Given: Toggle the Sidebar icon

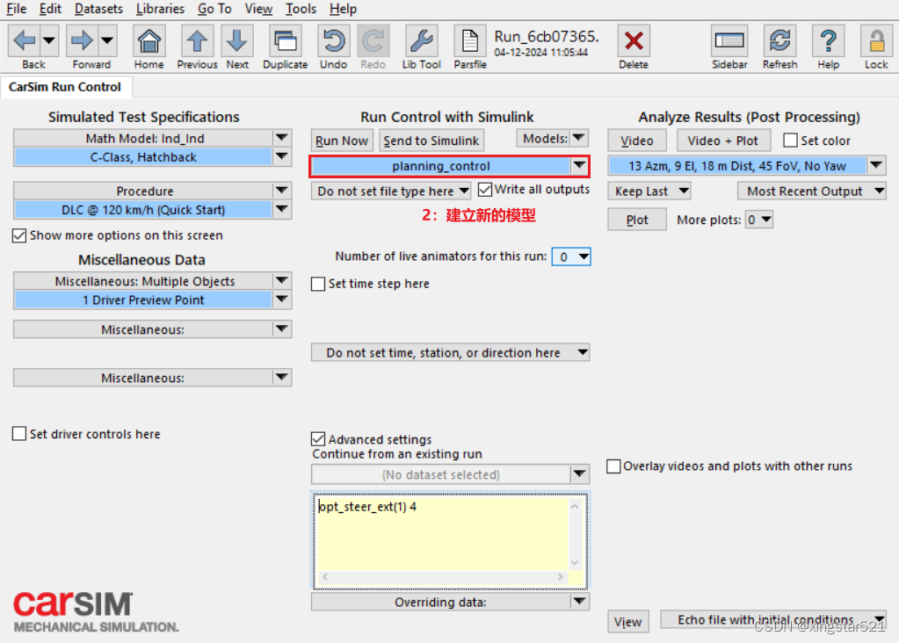Looking at the screenshot, I should (x=729, y=41).
